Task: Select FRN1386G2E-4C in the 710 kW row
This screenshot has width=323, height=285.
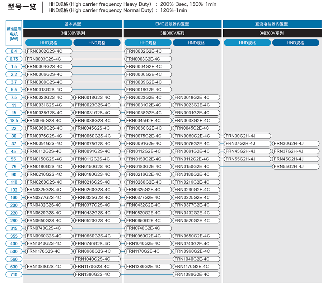Action: coord(196,275)
